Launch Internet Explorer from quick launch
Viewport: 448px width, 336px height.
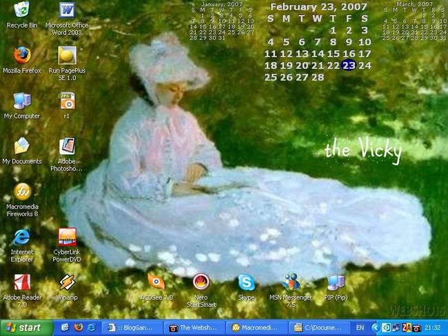coord(91,328)
